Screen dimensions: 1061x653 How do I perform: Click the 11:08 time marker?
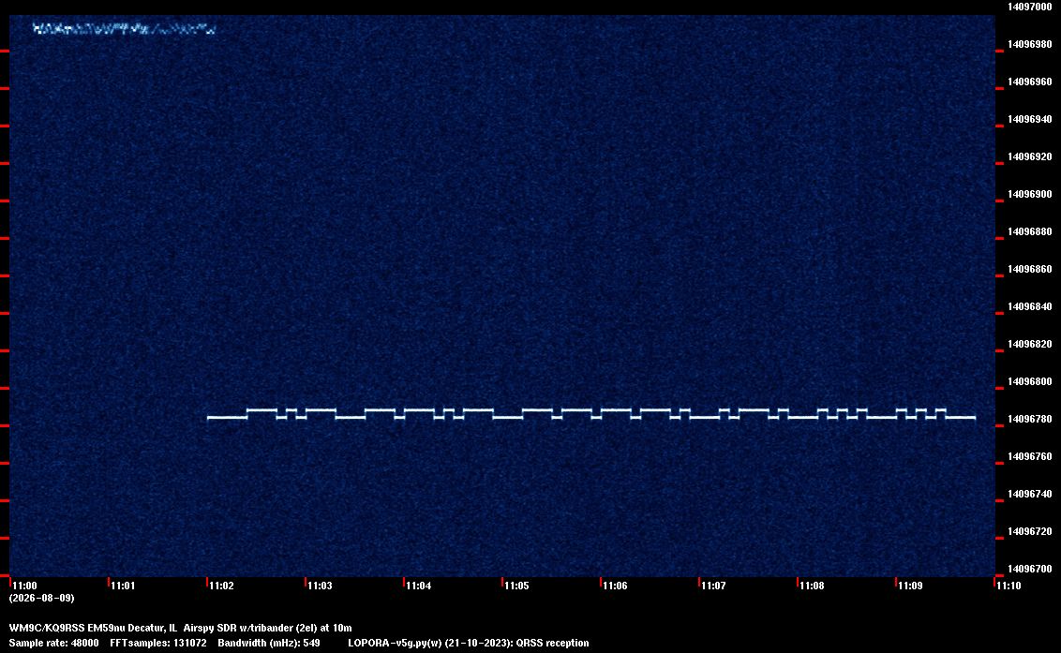[x=812, y=586]
